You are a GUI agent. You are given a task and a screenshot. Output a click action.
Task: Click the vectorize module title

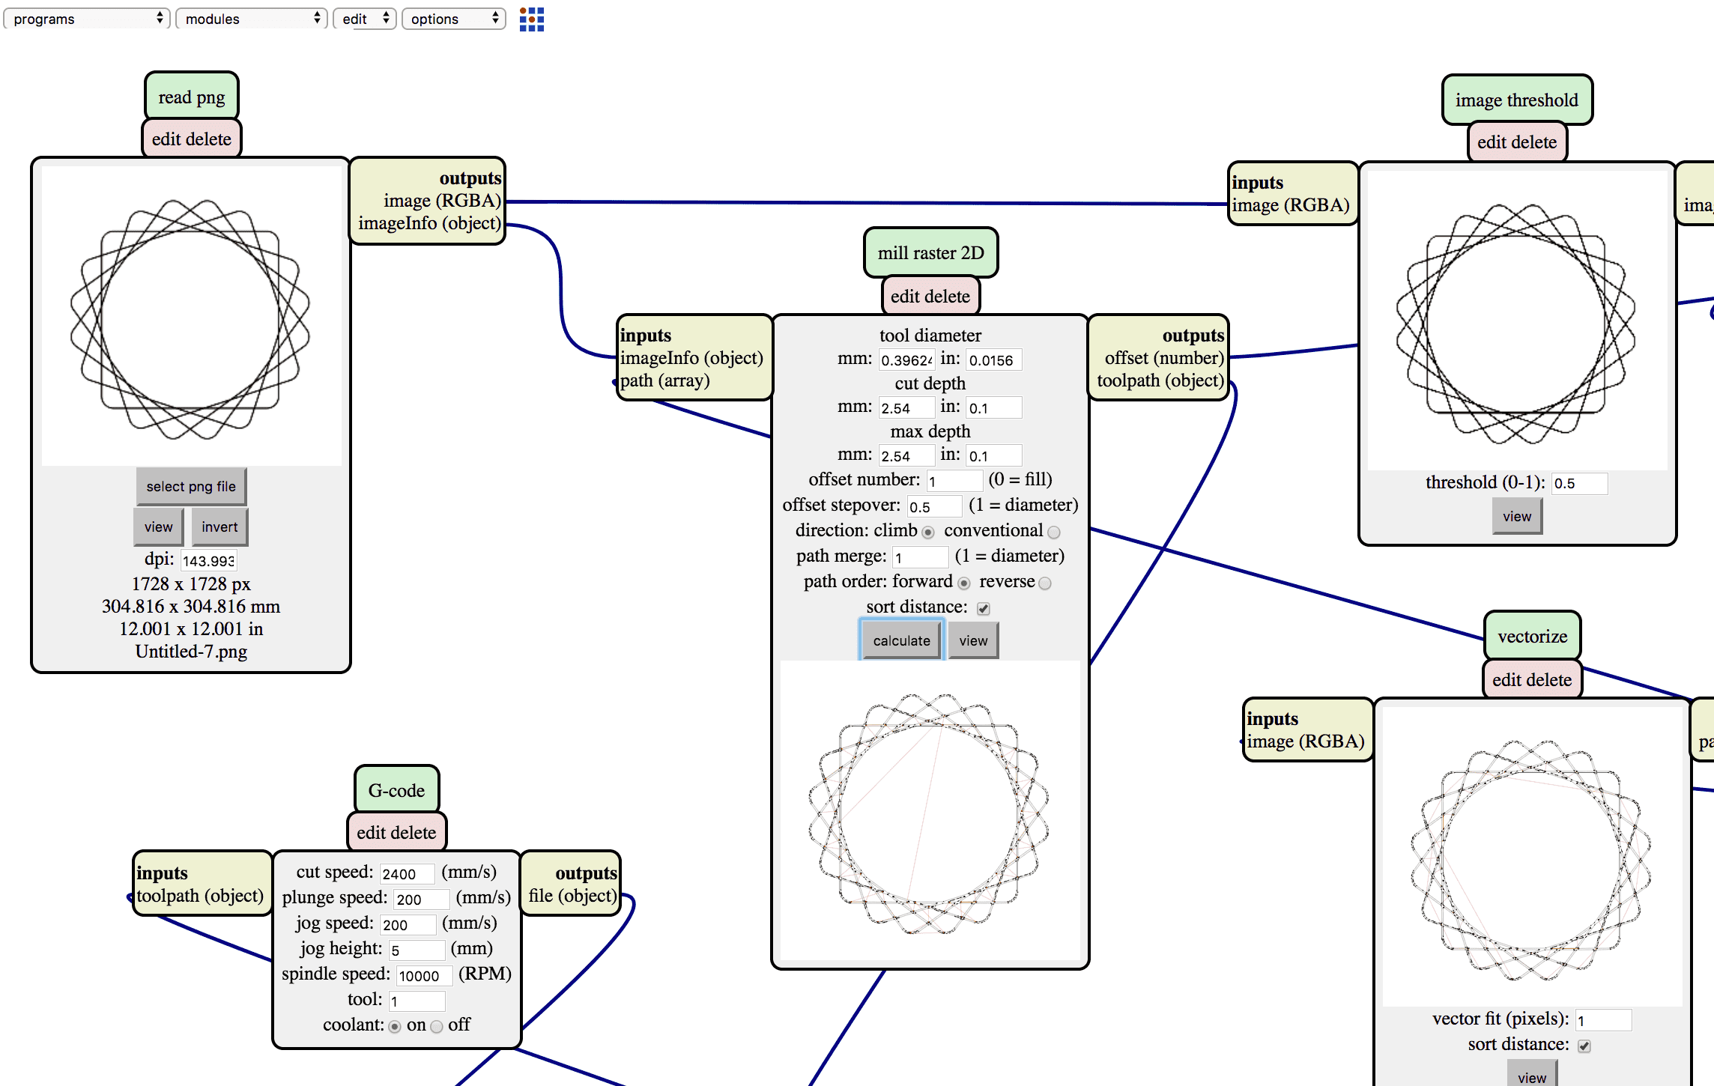click(1533, 637)
